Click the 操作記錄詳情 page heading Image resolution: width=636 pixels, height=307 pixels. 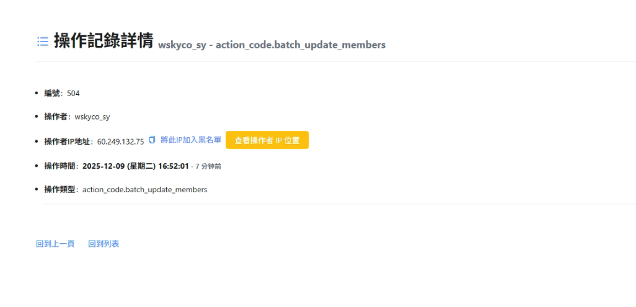[x=104, y=41]
